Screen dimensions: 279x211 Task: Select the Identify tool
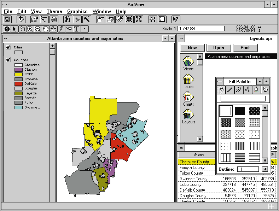click(7, 29)
